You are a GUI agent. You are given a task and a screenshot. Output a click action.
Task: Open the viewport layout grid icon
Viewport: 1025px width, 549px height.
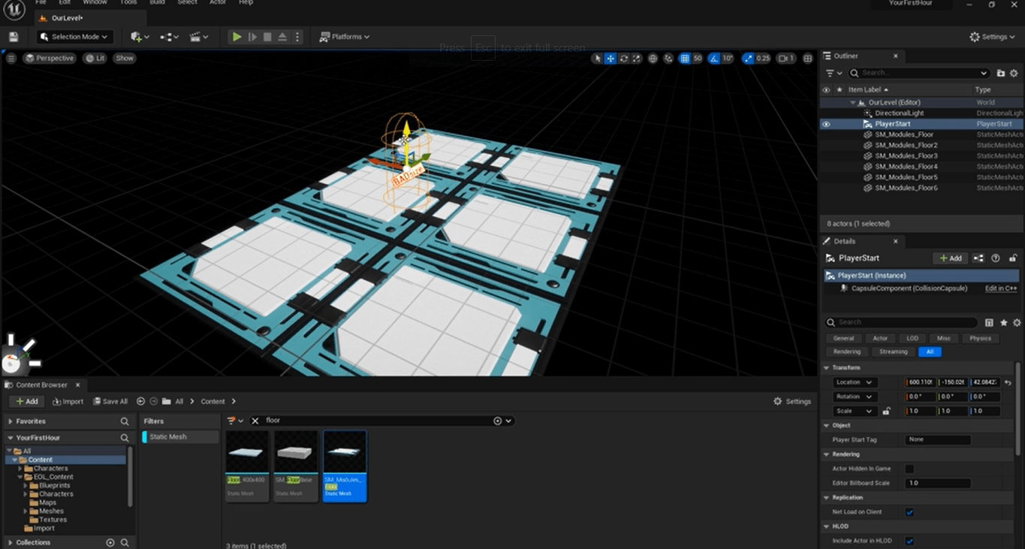808,59
